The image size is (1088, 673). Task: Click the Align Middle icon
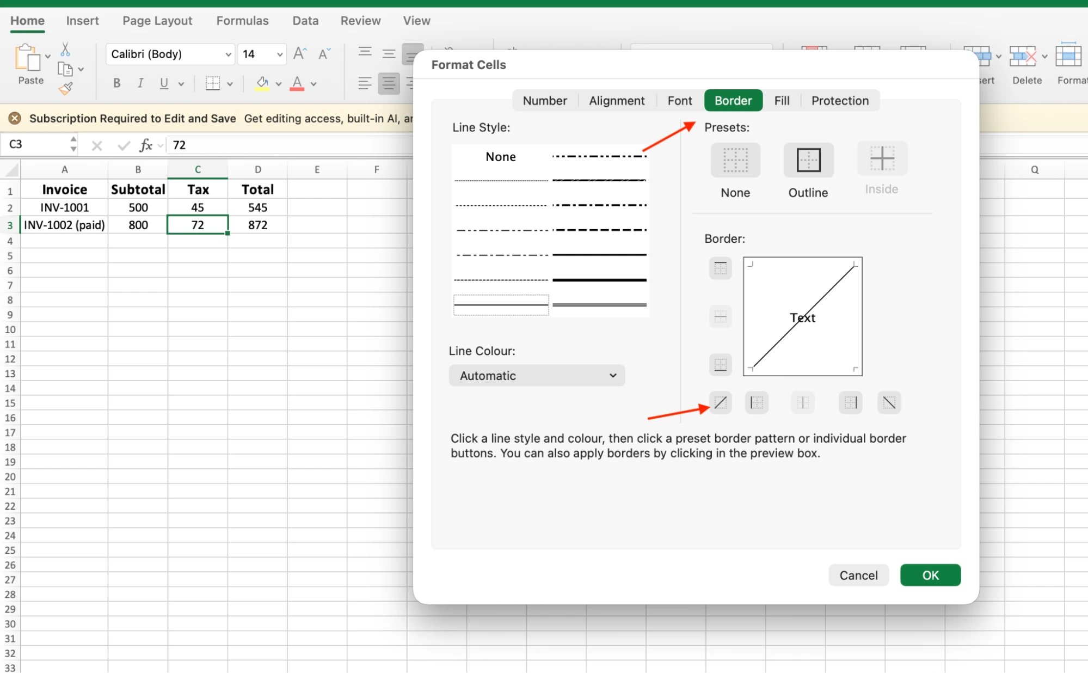389,53
